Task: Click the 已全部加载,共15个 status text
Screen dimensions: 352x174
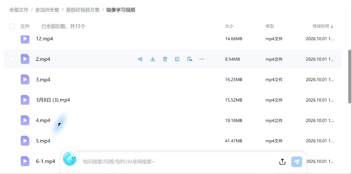Action: pos(63,26)
